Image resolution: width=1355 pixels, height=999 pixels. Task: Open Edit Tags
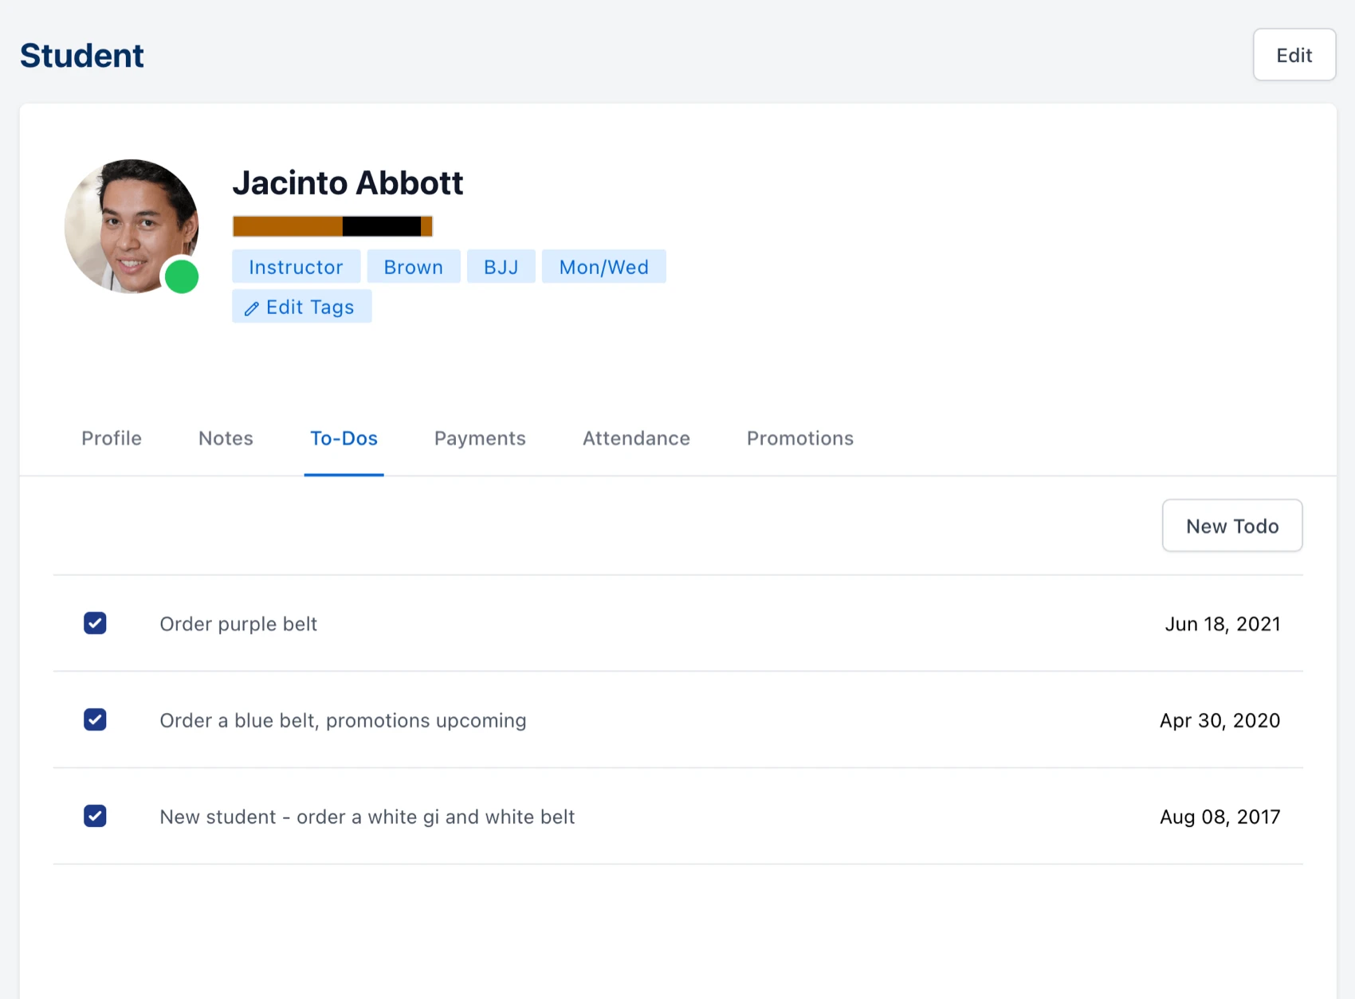[301, 307]
